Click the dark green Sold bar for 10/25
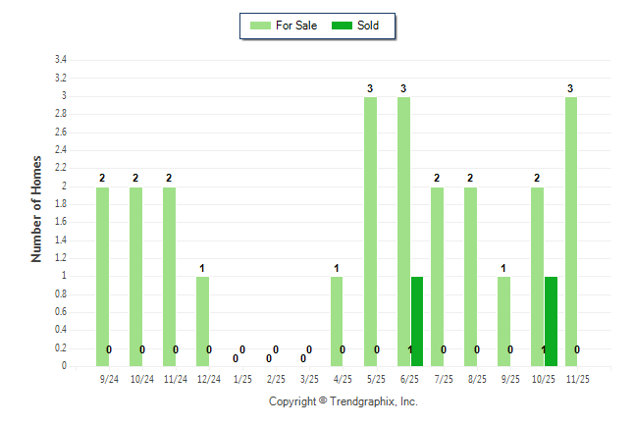The image size is (634, 426). [551, 321]
